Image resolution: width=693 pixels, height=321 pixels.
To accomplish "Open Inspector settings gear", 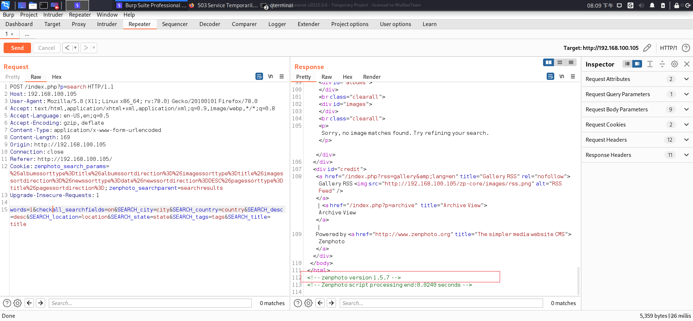I will 675,64.
